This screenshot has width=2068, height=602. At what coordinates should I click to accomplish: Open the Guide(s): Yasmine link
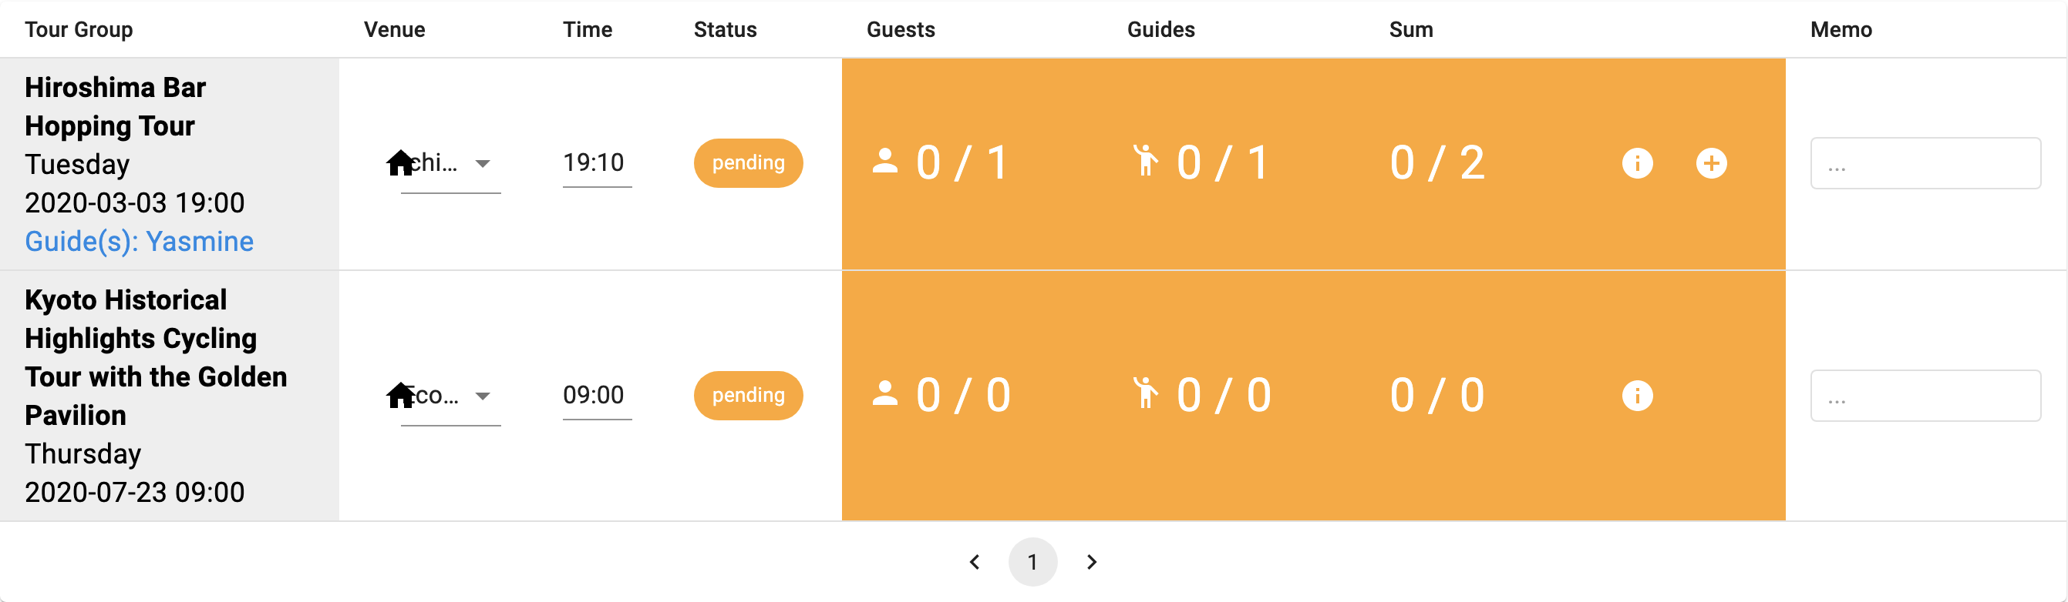coord(139,241)
